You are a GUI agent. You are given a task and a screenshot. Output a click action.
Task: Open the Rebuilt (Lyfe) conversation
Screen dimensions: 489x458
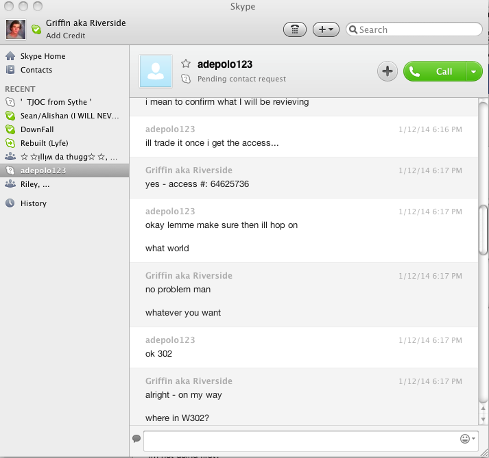(64, 143)
